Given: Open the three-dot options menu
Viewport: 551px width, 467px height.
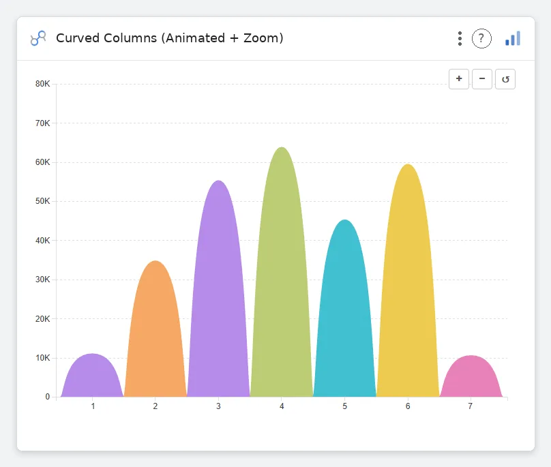Looking at the screenshot, I should (x=460, y=38).
